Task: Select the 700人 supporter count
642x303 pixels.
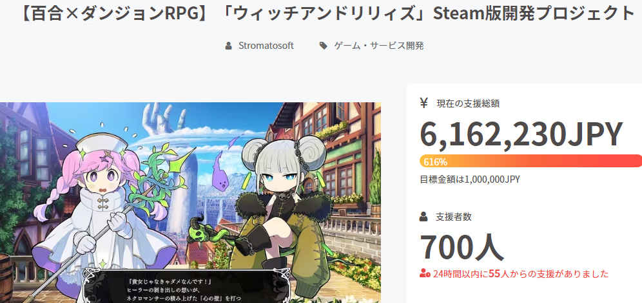Action: pos(462,248)
